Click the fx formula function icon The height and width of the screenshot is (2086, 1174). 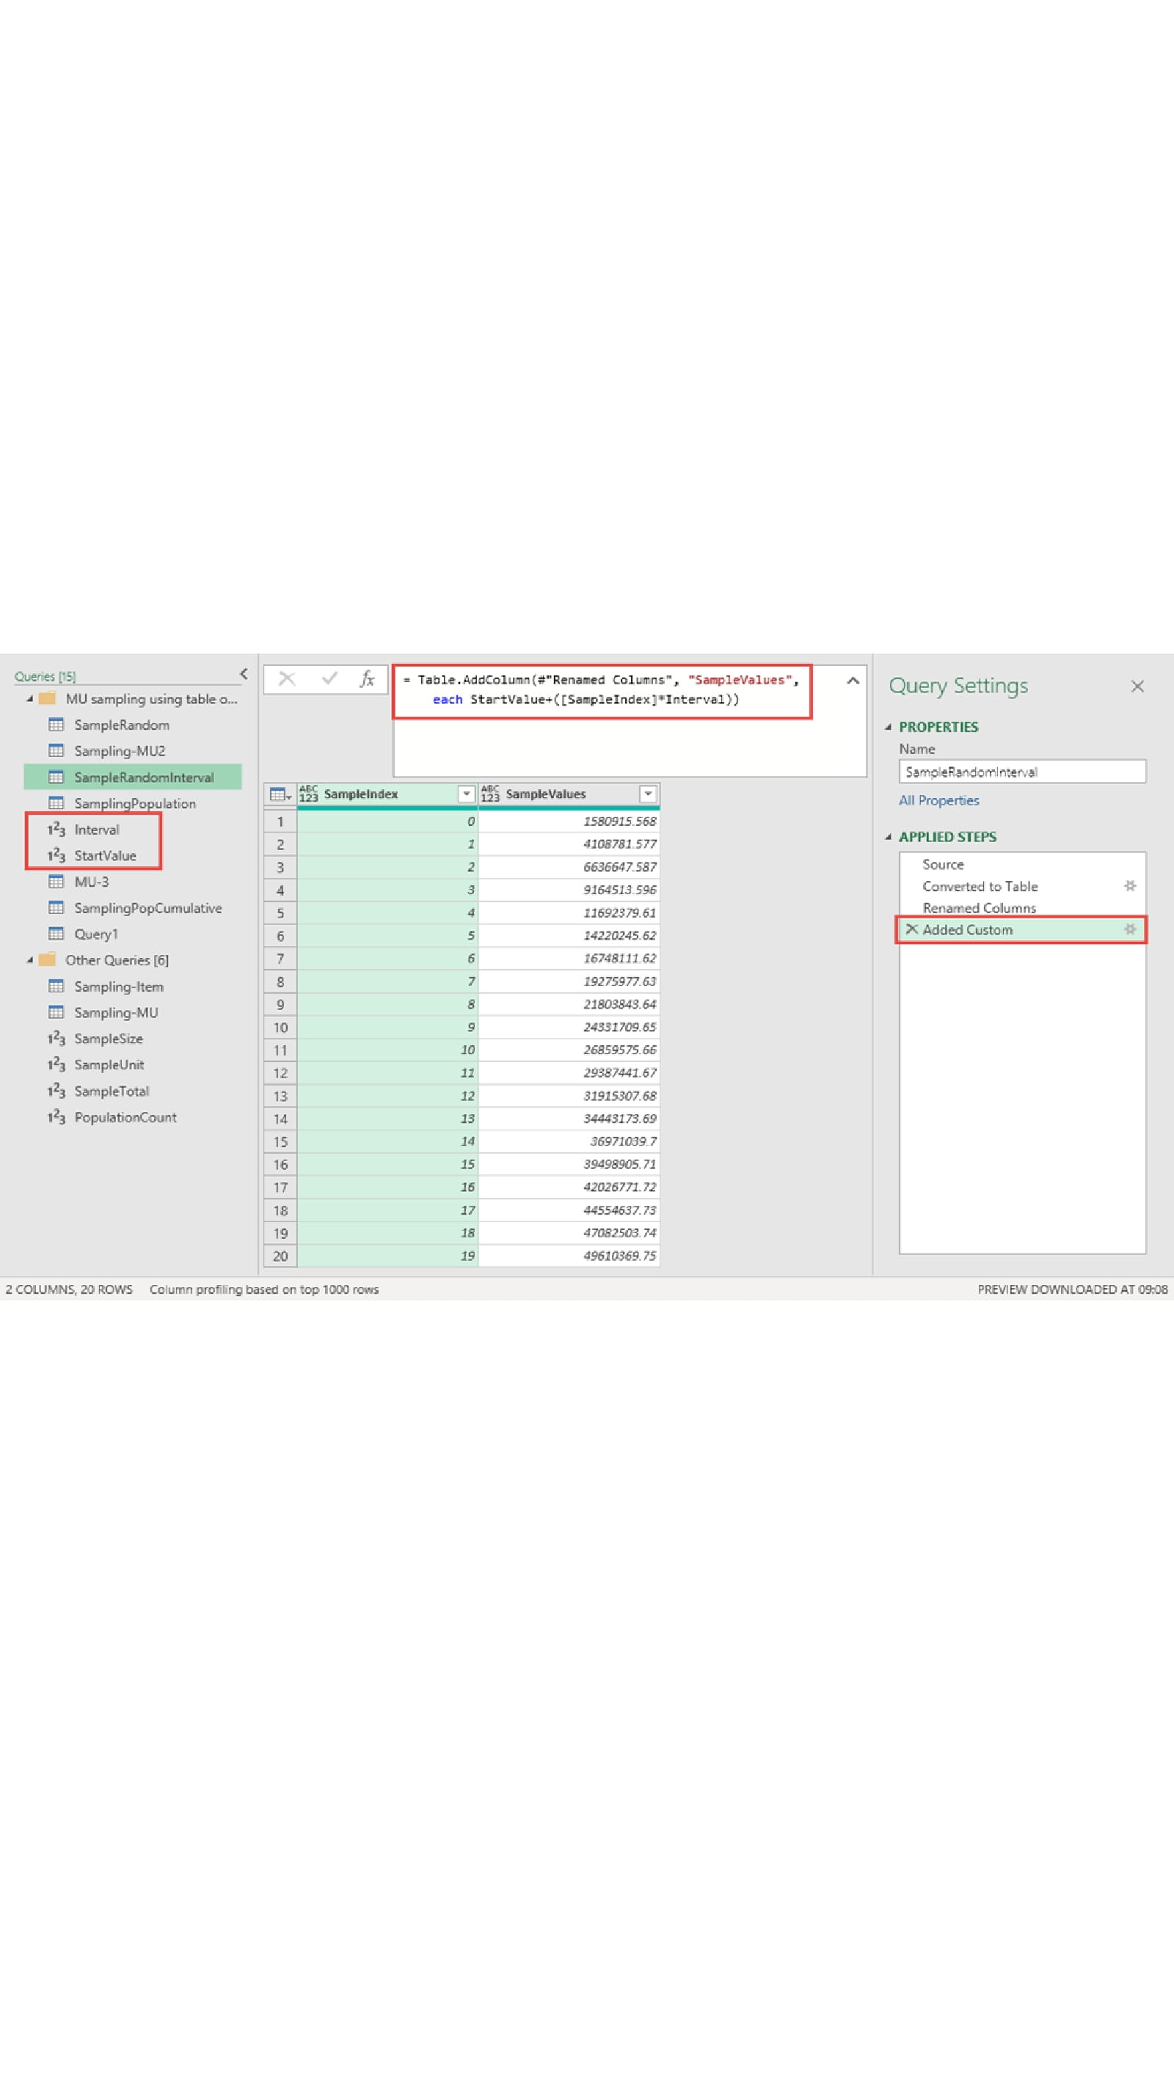coord(367,679)
